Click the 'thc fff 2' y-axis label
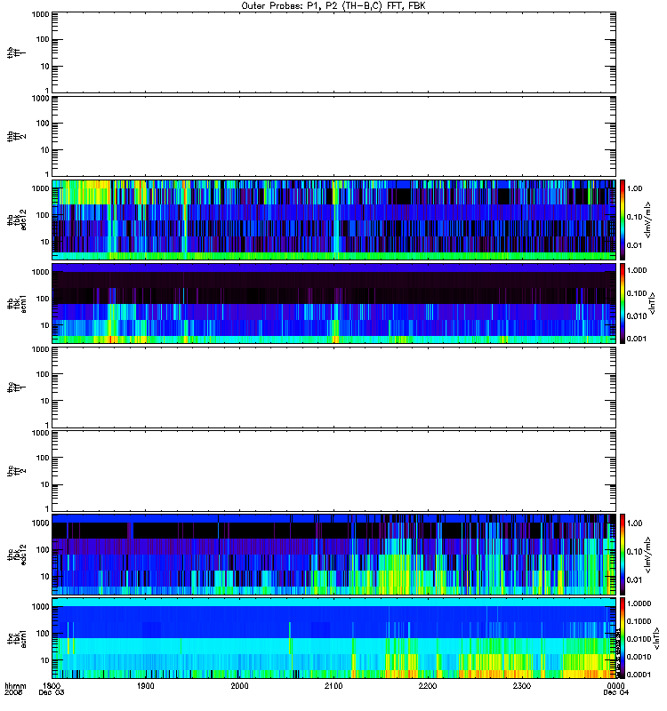The image size is (667, 711). coord(16,471)
